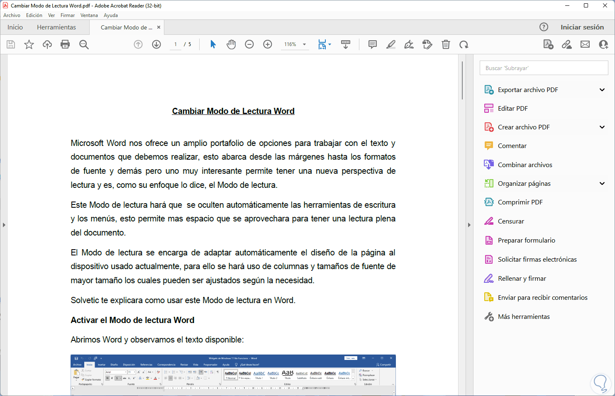This screenshot has width=615, height=396.
Task: Open Más herramientas in the side panel
Action: coord(524,316)
